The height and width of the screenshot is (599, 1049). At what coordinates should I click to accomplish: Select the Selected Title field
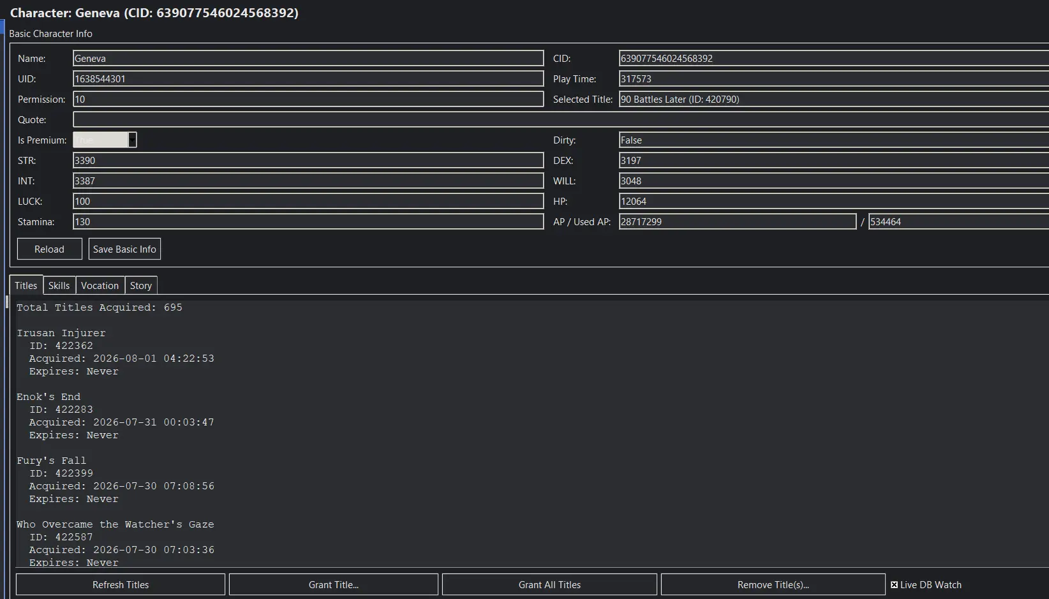point(834,99)
